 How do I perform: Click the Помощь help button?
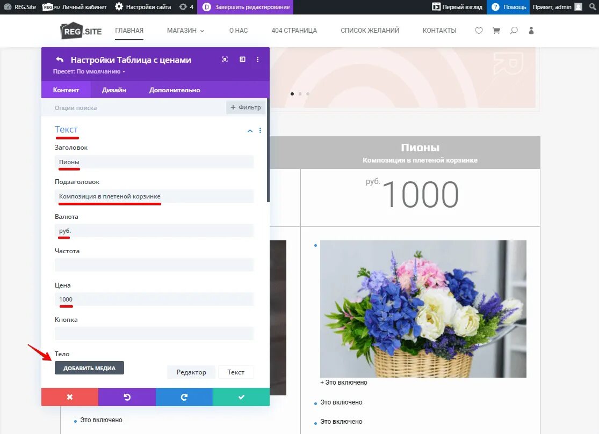508,7
